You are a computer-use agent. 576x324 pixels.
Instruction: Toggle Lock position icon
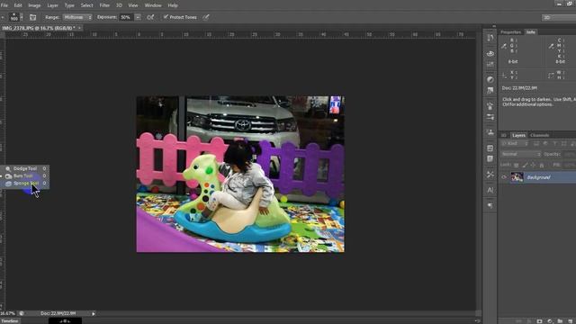(x=533, y=166)
